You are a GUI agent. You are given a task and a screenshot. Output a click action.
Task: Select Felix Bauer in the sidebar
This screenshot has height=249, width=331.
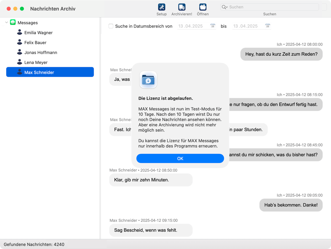coord(35,42)
